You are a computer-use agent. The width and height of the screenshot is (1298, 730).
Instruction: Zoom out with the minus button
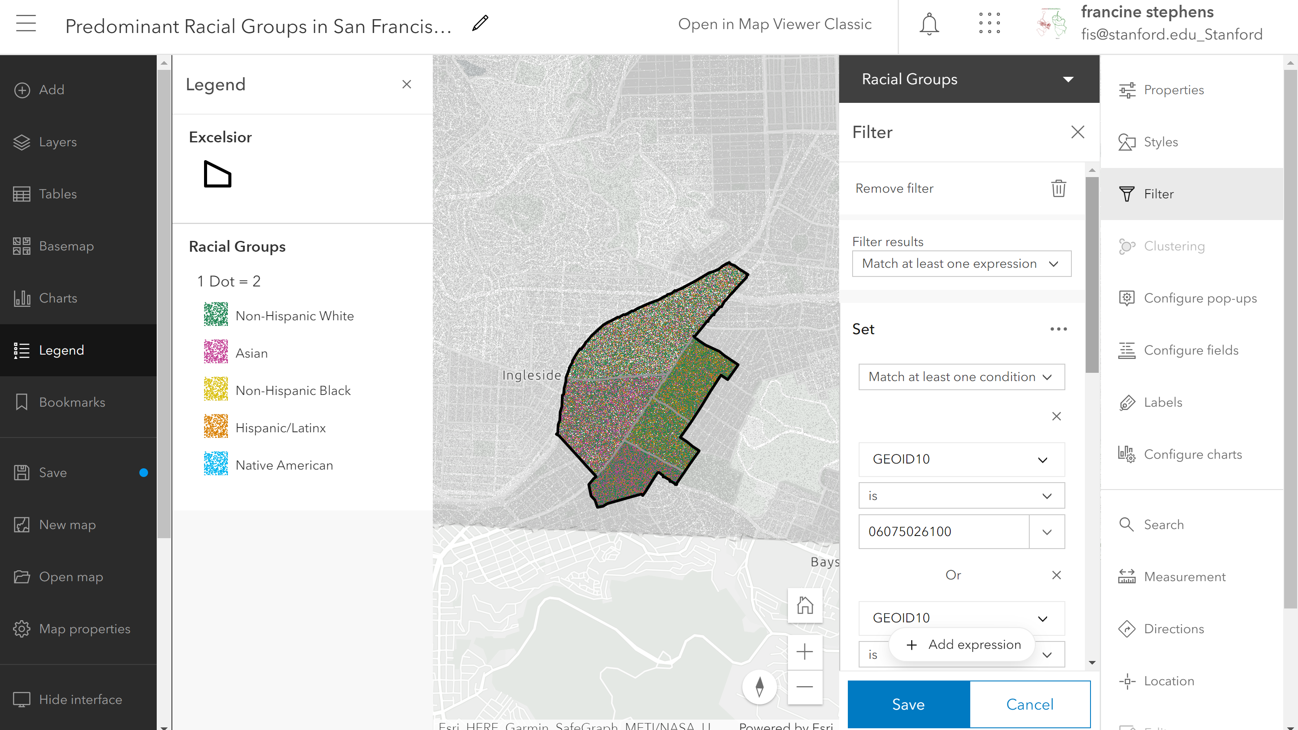[805, 687]
